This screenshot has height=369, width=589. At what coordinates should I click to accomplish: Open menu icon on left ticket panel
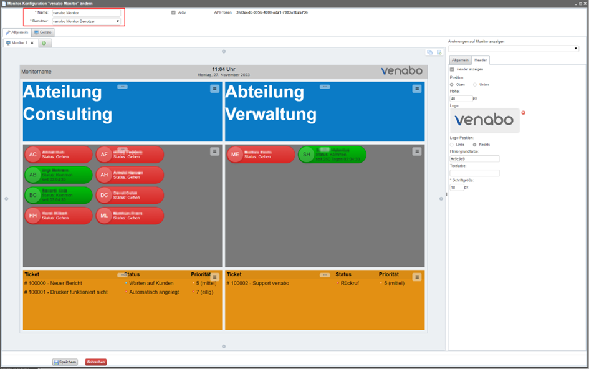pyautogui.click(x=214, y=277)
